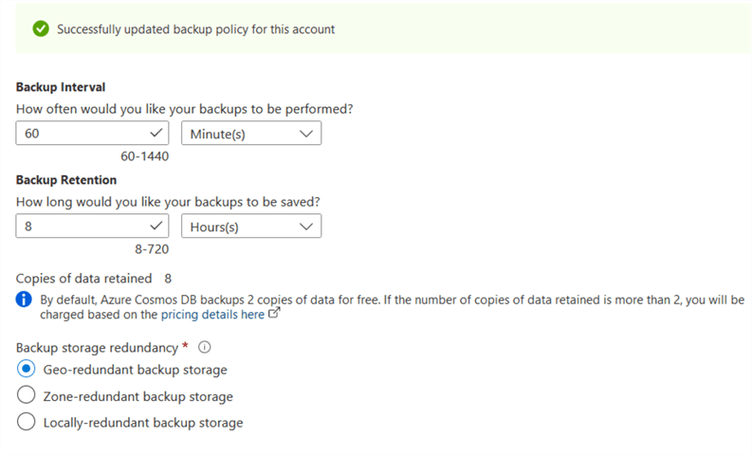This screenshot has height=455, width=752.
Task: Click the Backup Retention heading
Action: (66, 180)
